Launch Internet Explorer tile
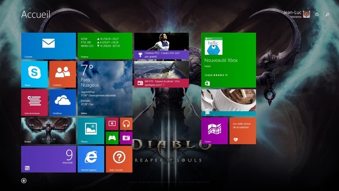Screen dimensions: 339x191 point(91,159)
